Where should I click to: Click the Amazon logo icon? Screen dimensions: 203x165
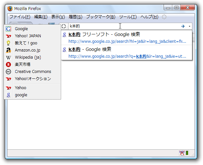point(8,50)
